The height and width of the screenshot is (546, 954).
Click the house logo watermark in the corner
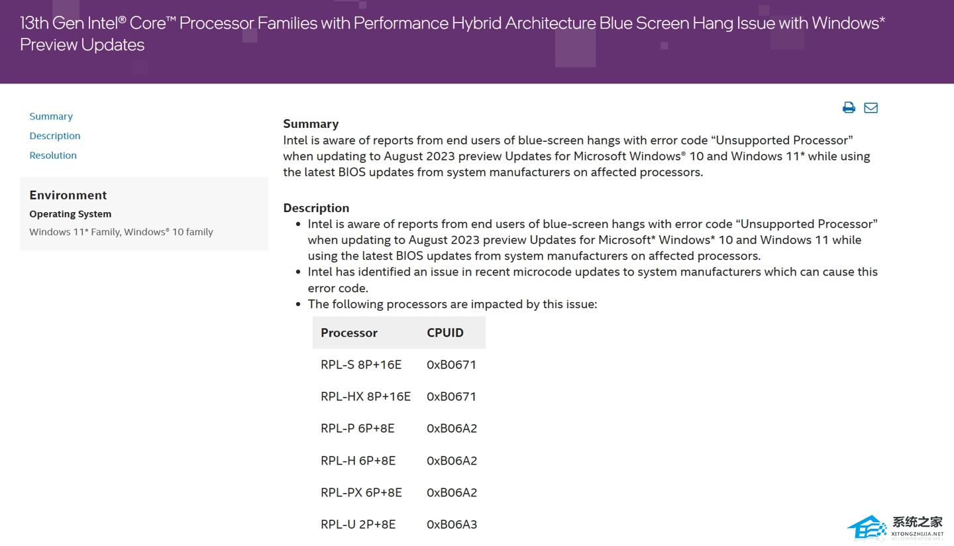867,527
